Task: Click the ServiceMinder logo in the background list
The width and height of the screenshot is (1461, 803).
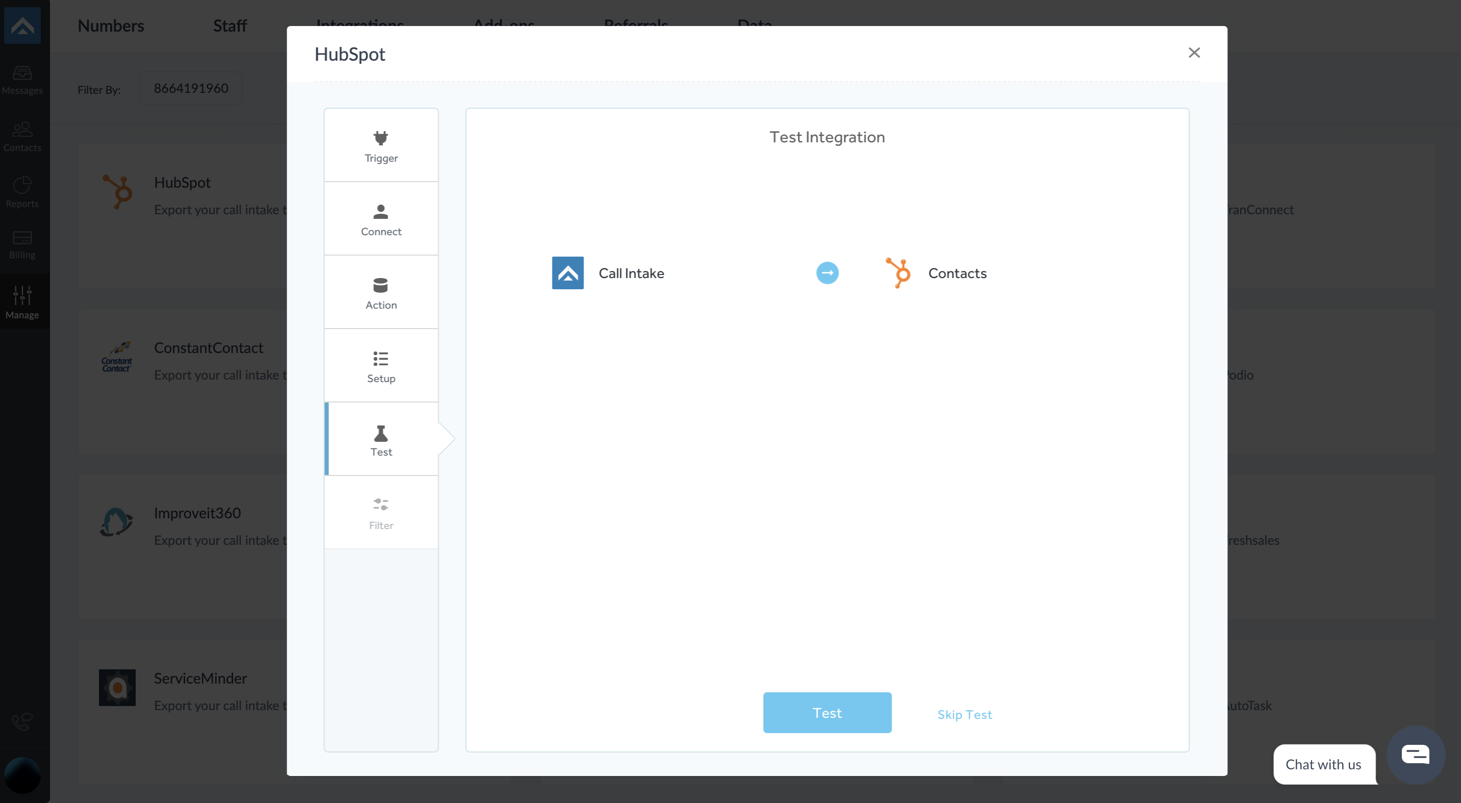Action: point(117,687)
